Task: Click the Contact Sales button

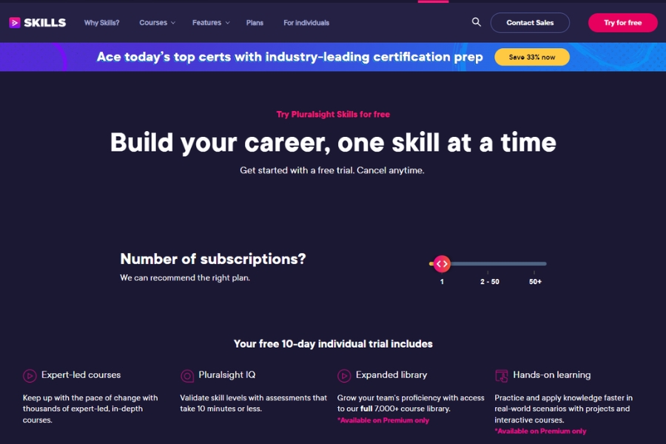Action: pos(530,22)
